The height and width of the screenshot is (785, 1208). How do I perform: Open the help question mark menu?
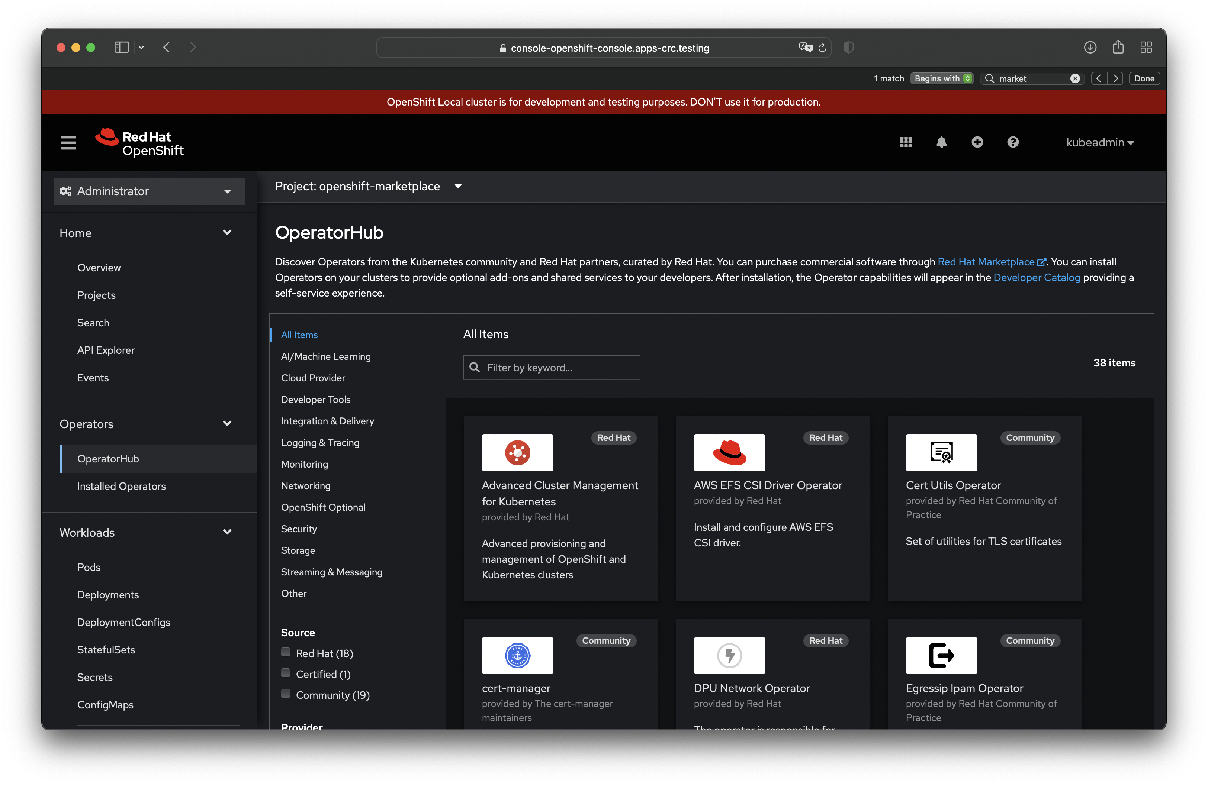pyautogui.click(x=1013, y=142)
